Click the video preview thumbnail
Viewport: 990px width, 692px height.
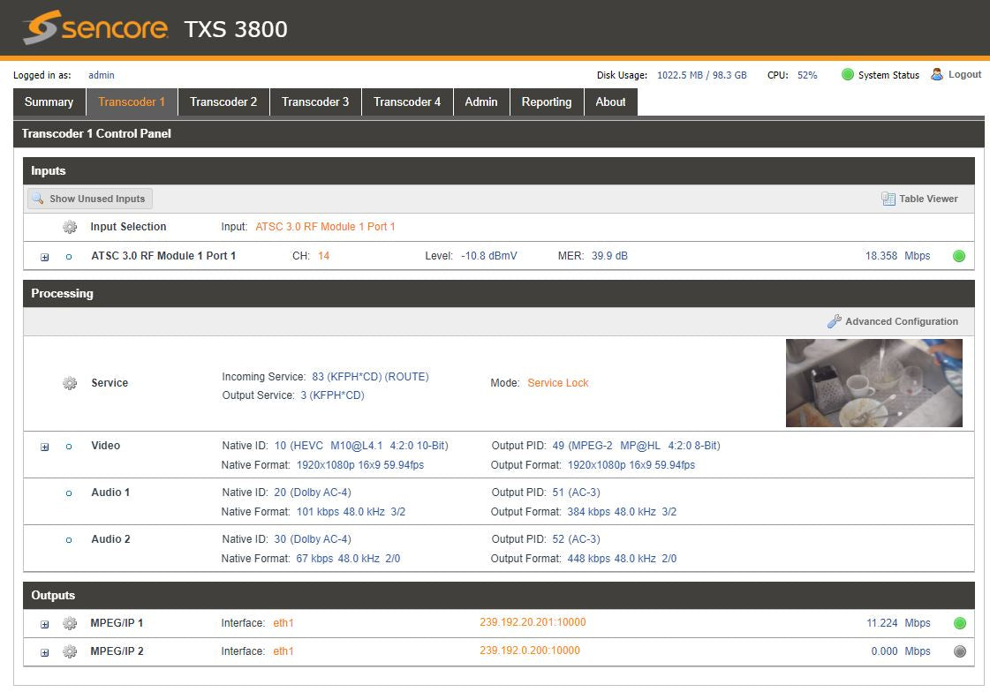pos(873,383)
